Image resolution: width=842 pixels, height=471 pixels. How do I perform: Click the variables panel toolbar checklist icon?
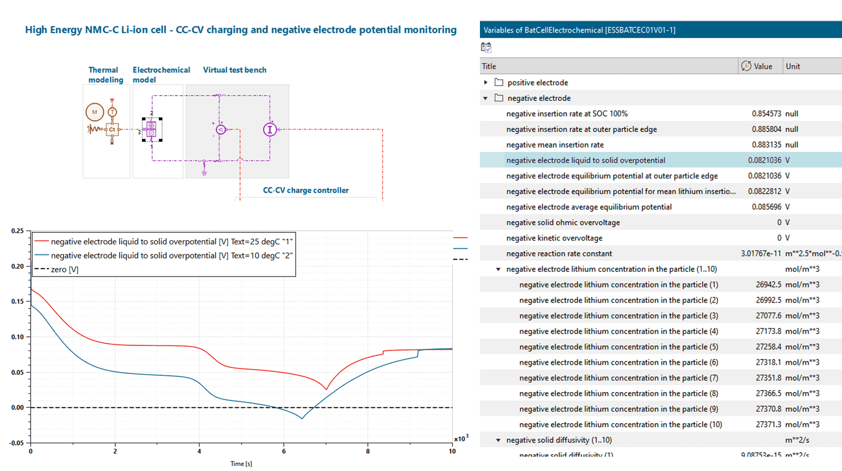tap(486, 48)
